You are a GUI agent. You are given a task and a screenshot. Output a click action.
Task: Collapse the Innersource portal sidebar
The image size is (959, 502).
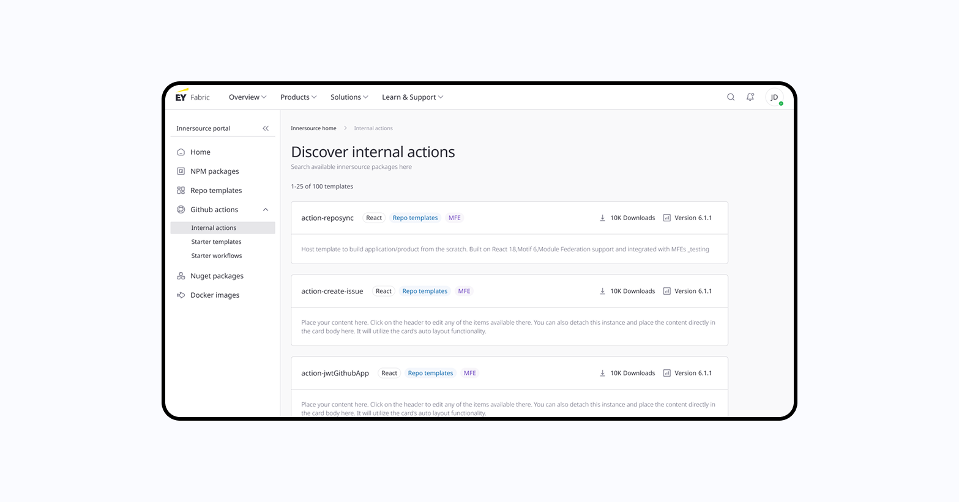pyautogui.click(x=266, y=128)
